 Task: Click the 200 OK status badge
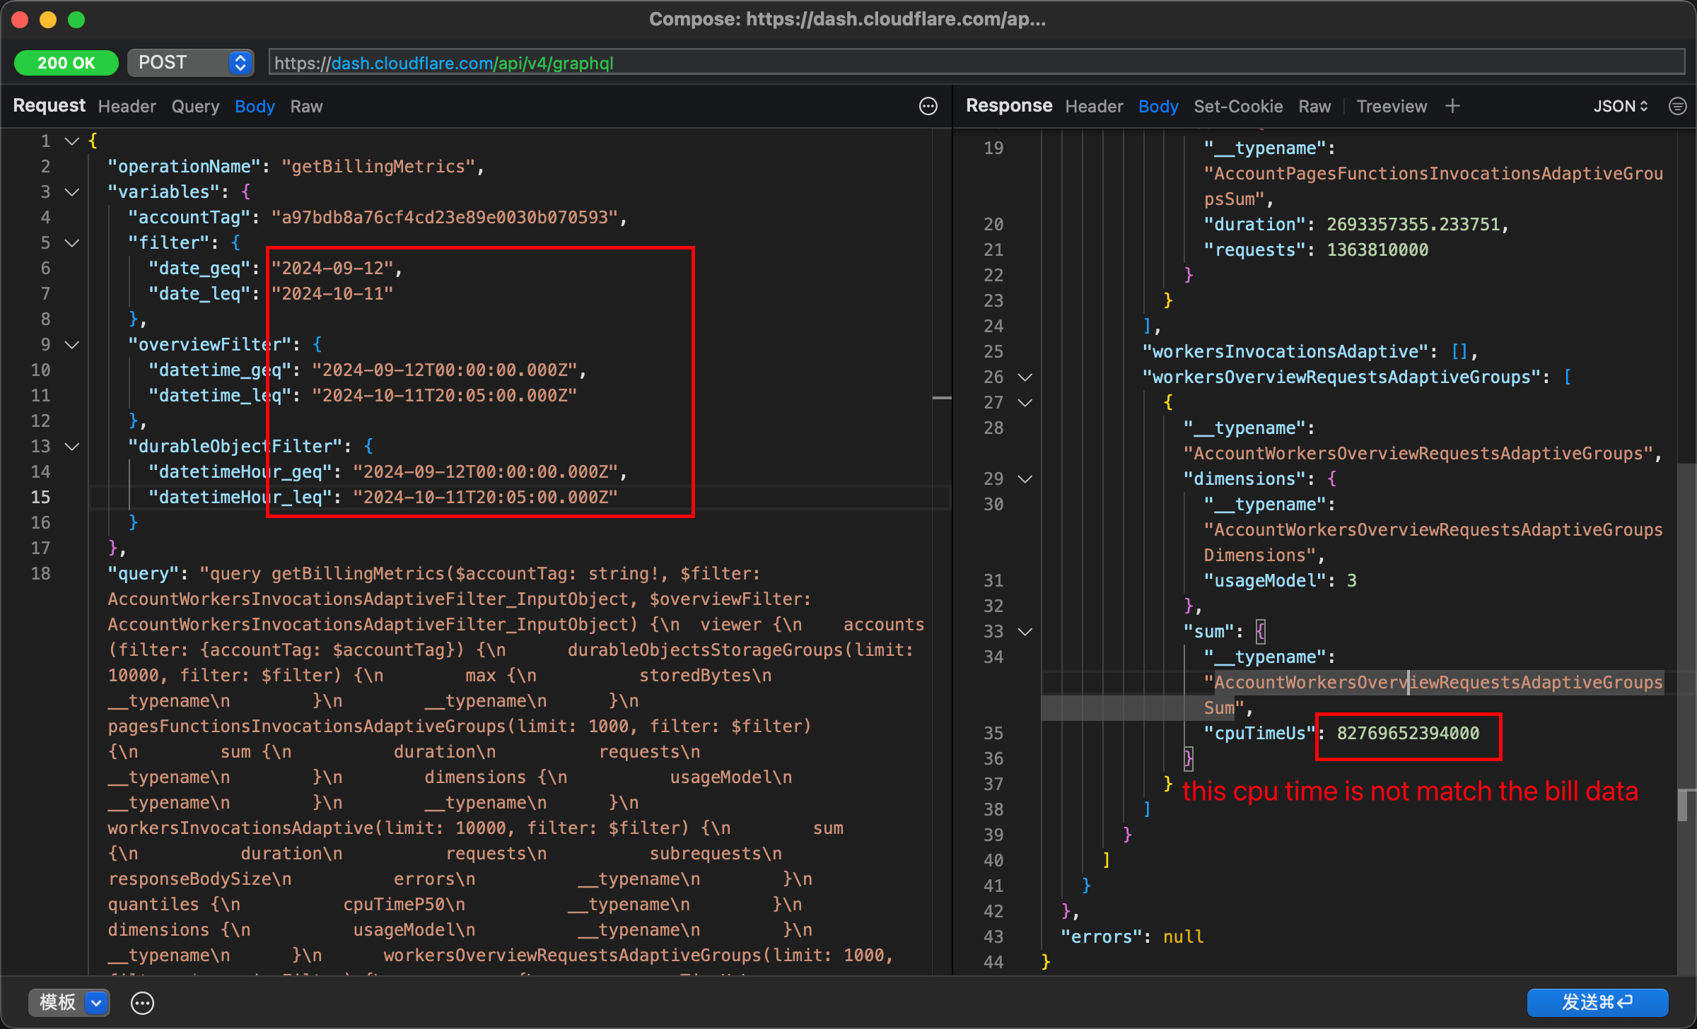coord(66,63)
